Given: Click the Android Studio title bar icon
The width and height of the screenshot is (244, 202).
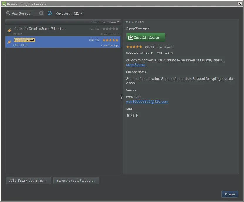Looking at the screenshot, I should 4,4.
